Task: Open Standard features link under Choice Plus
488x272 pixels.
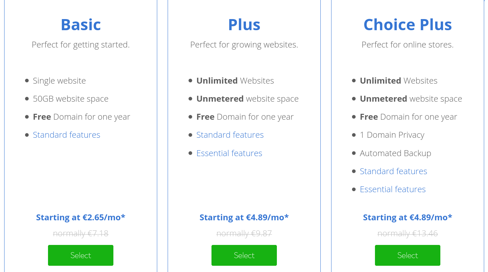Action: (393, 171)
